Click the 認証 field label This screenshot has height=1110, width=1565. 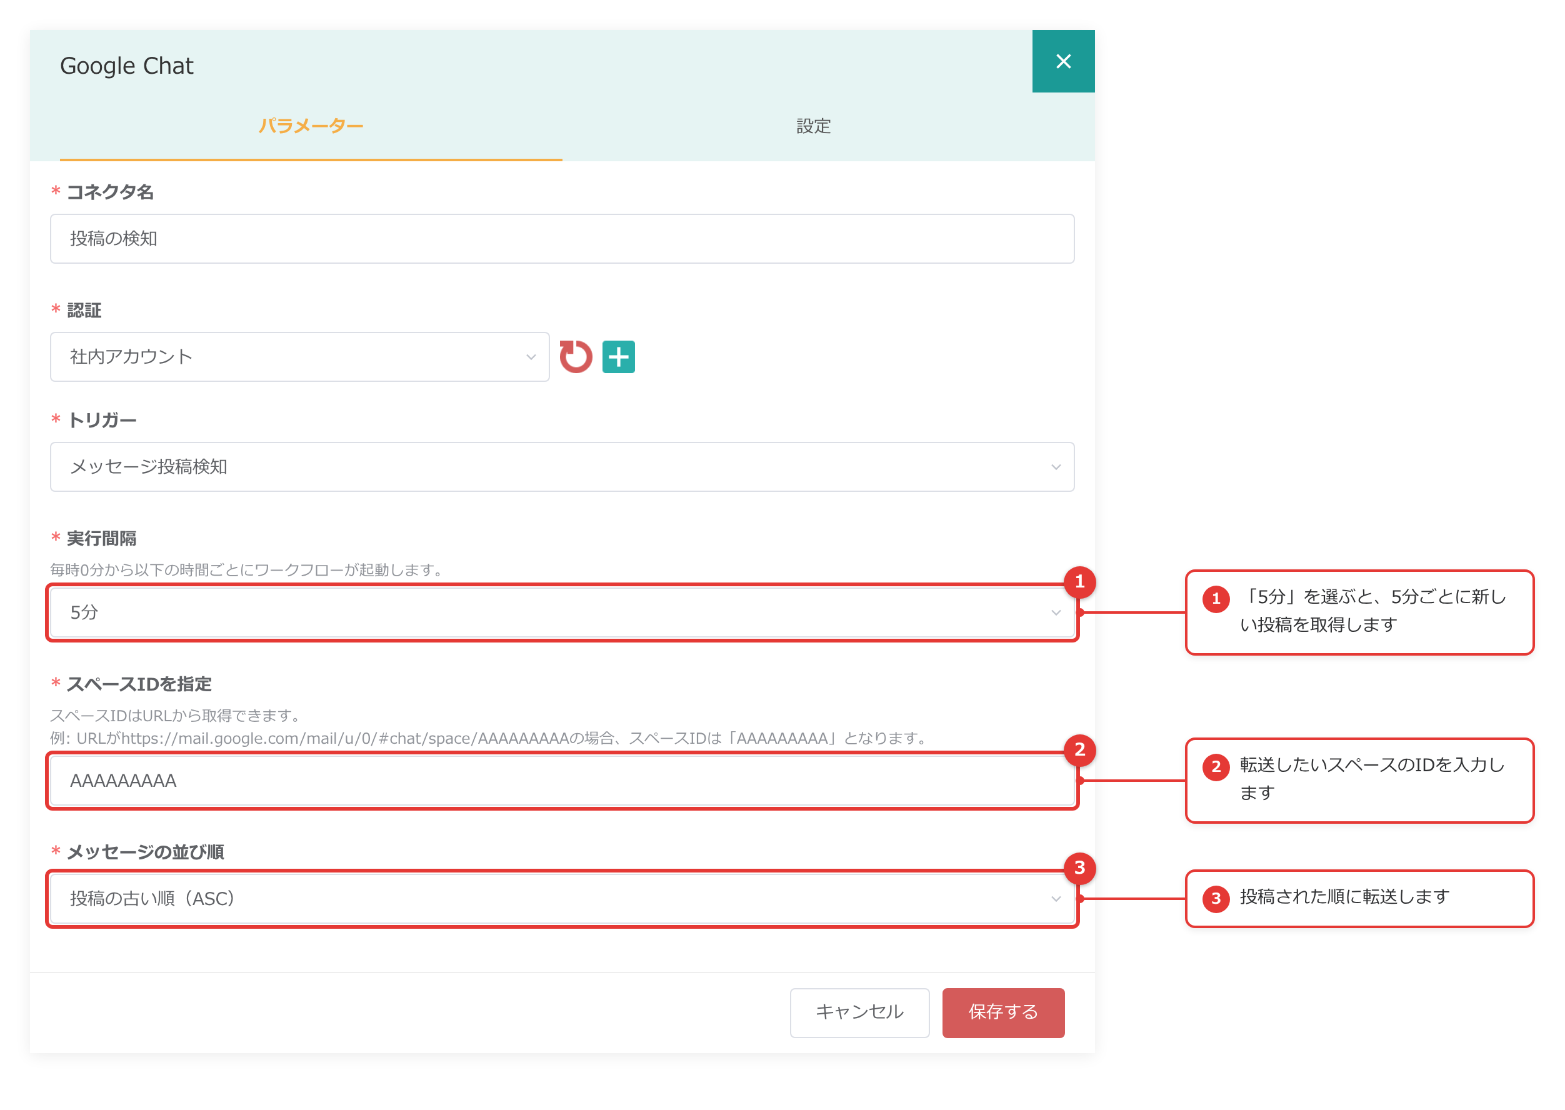(85, 310)
